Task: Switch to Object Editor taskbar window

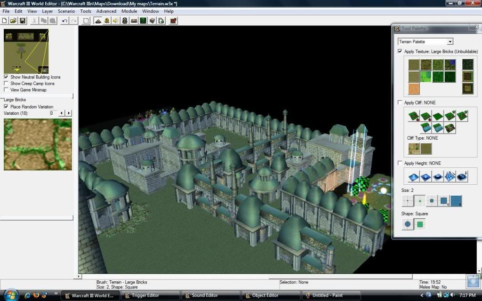Action: (x=271, y=295)
